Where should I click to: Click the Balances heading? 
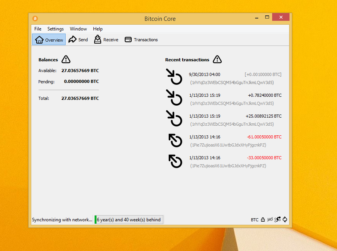point(48,60)
